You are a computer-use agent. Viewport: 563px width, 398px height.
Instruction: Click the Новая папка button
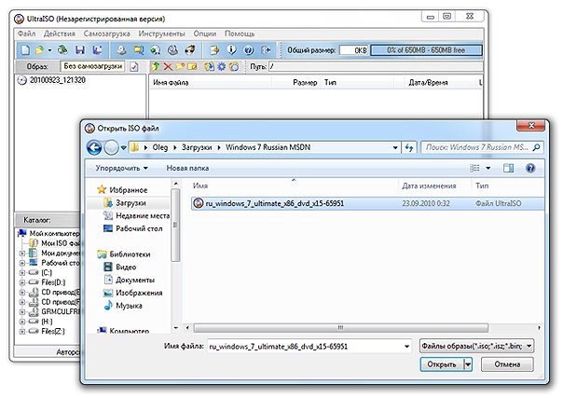tap(187, 168)
